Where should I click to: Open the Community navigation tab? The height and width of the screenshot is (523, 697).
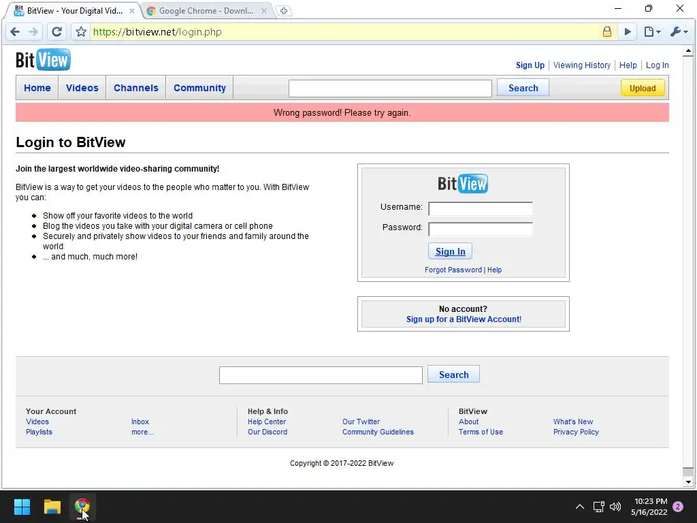[x=199, y=88]
